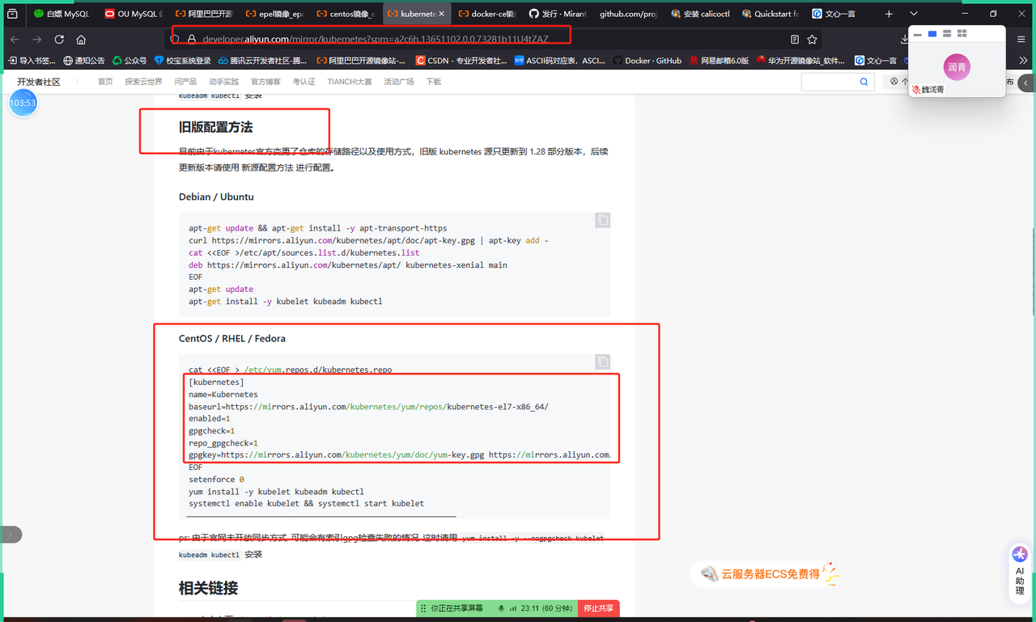Switch to the 阿里巴巴开源 tab
Viewport: 1036px width, 622px height.
point(204,14)
